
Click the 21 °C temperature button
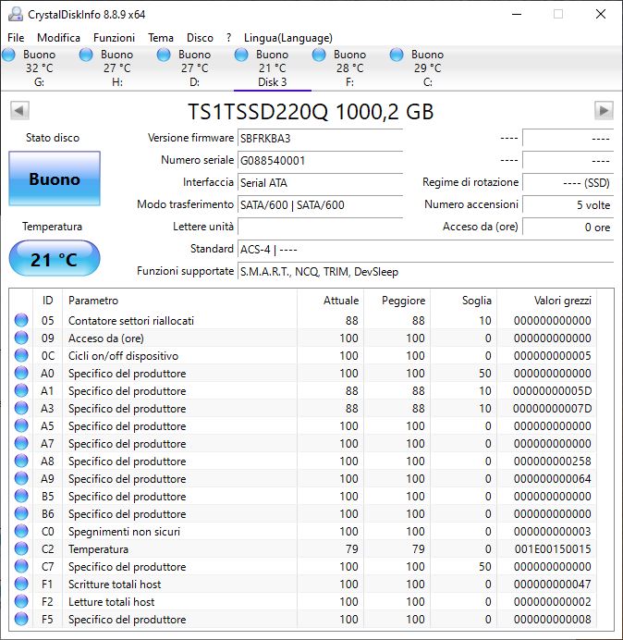55,260
